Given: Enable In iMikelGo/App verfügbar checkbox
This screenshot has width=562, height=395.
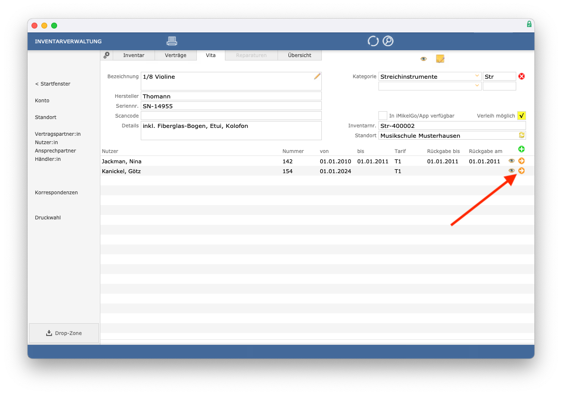Looking at the screenshot, I should [x=383, y=116].
